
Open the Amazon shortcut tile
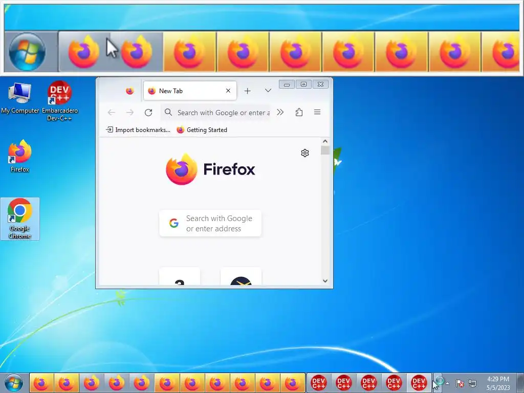click(180, 276)
